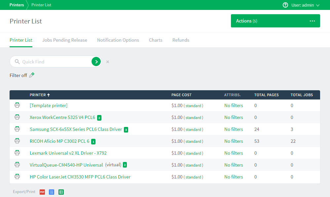Image resolution: width=330 pixels, height=197 pixels.
Task: Click No filters for Lexmark Universal printer
Action: coord(234,153)
